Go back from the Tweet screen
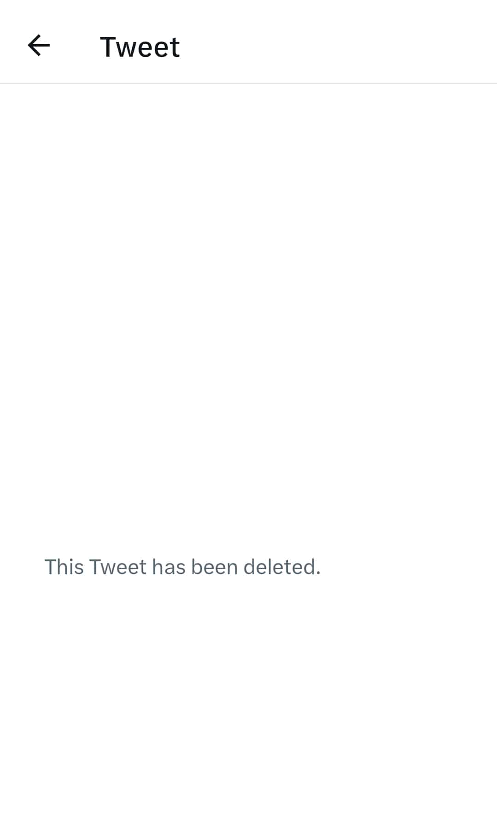The image size is (497, 820). pyautogui.click(x=39, y=46)
